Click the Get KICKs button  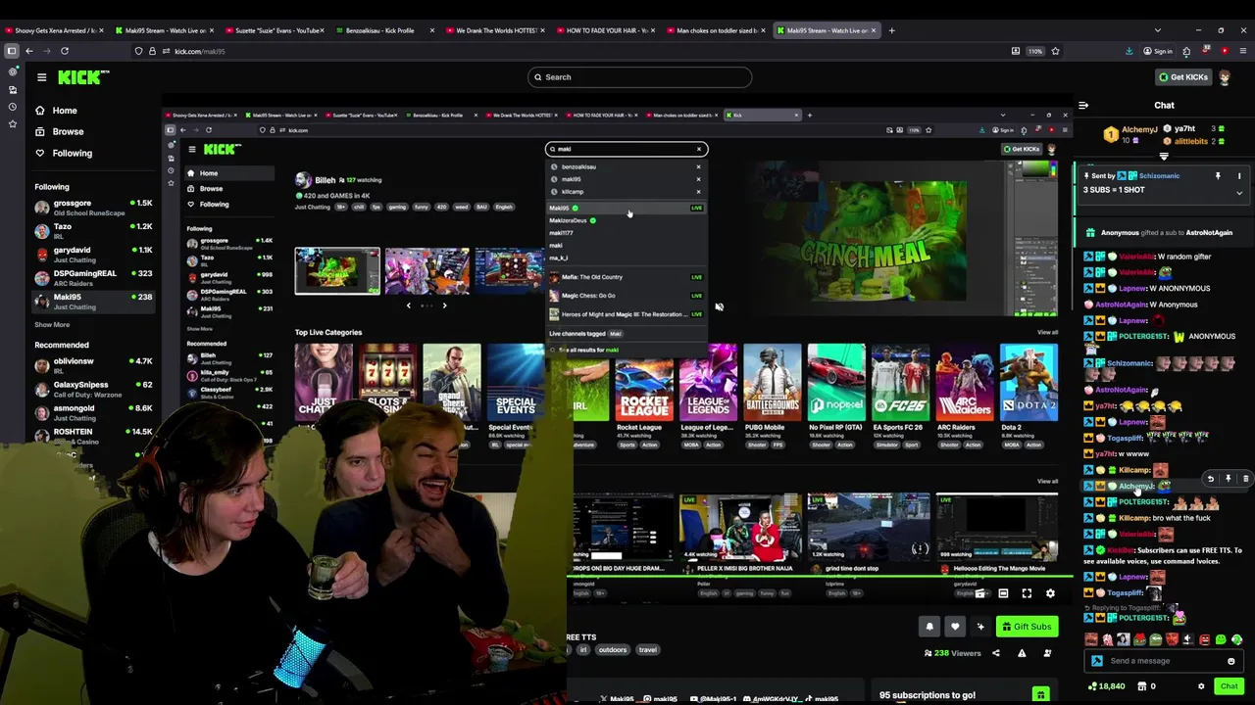[x=1183, y=77]
